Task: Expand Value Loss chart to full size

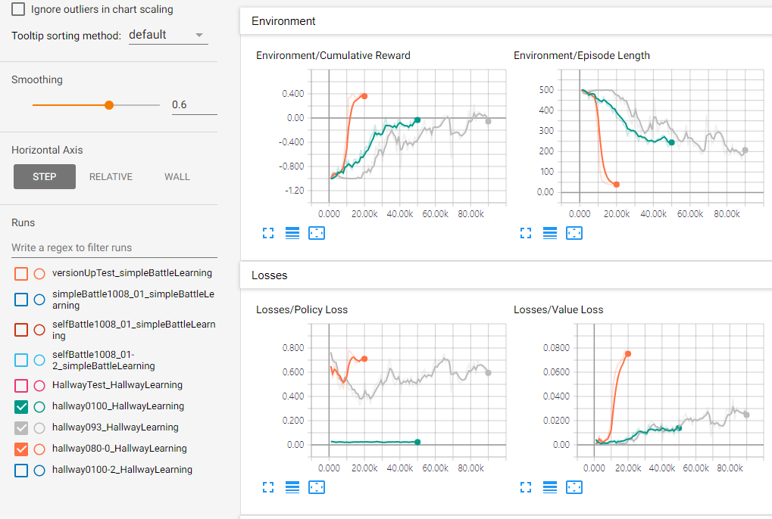Action: [526, 487]
